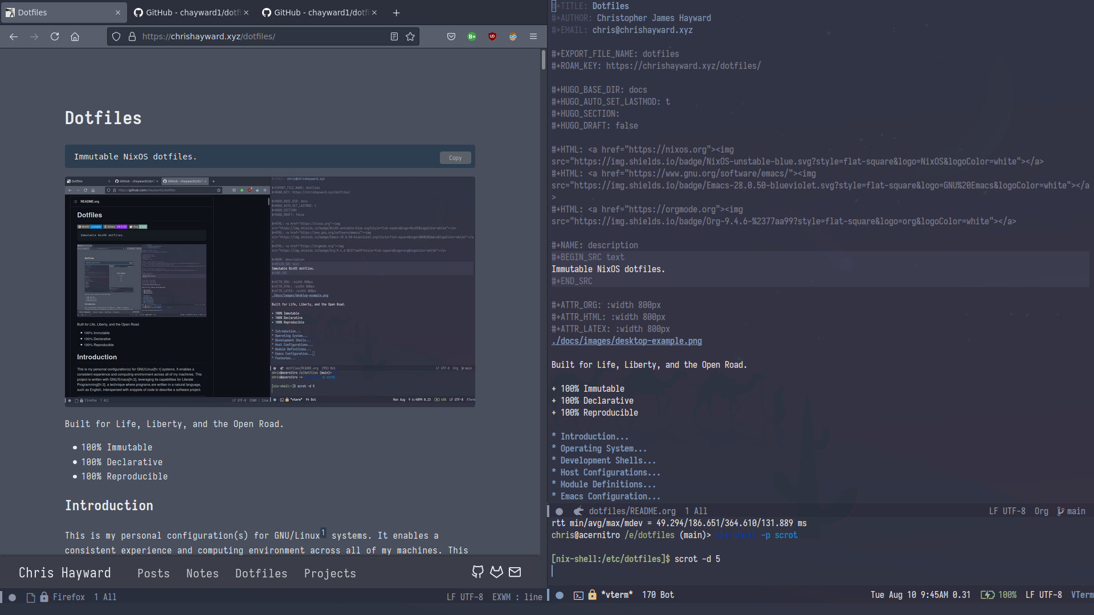The width and height of the screenshot is (1094, 615).
Task: Click the Firefox bookmark star icon
Action: (x=411, y=36)
